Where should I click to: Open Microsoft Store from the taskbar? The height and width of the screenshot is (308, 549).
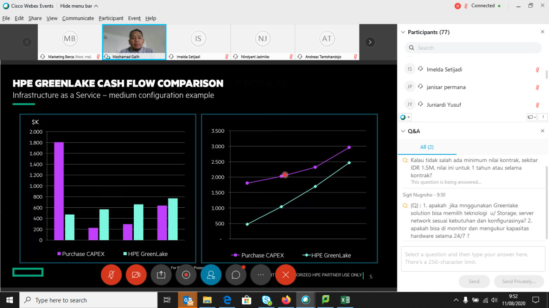click(x=247, y=300)
